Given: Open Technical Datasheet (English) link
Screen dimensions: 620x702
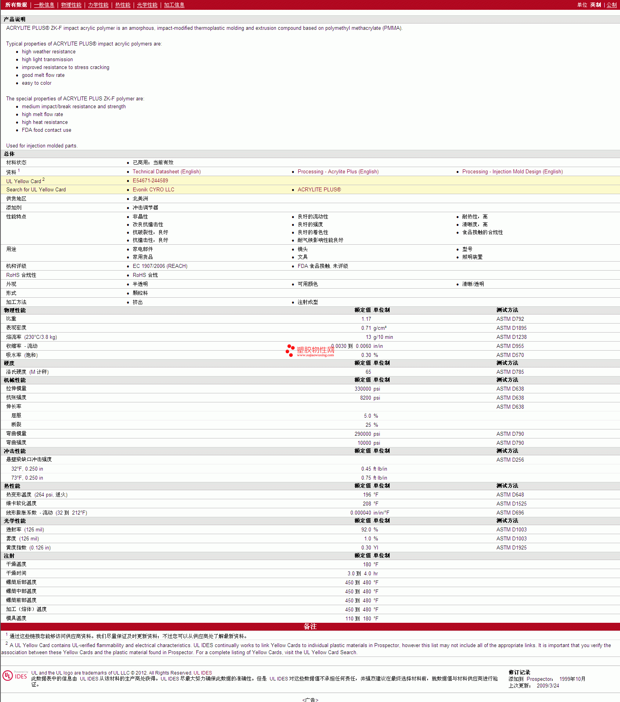Looking at the screenshot, I should click(167, 171).
